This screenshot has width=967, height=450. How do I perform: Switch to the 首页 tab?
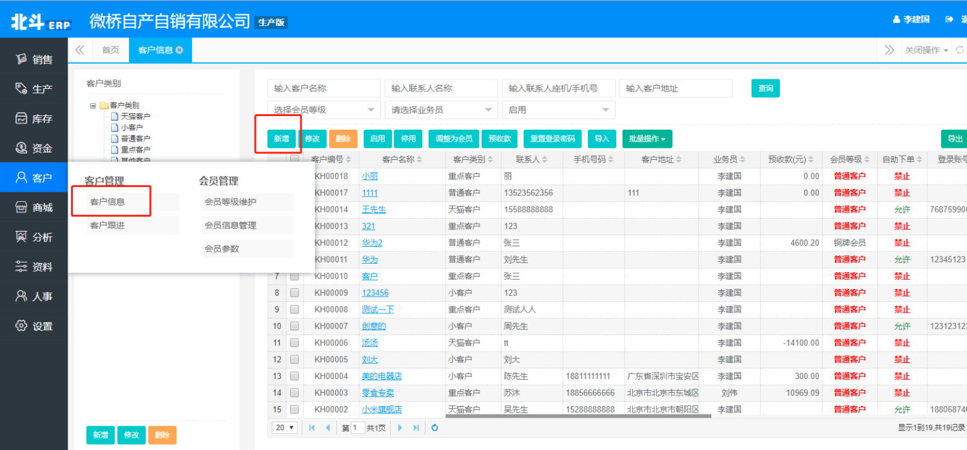(x=111, y=50)
